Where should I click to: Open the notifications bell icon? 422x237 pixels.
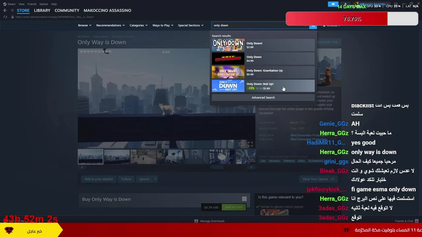click(345, 4)
